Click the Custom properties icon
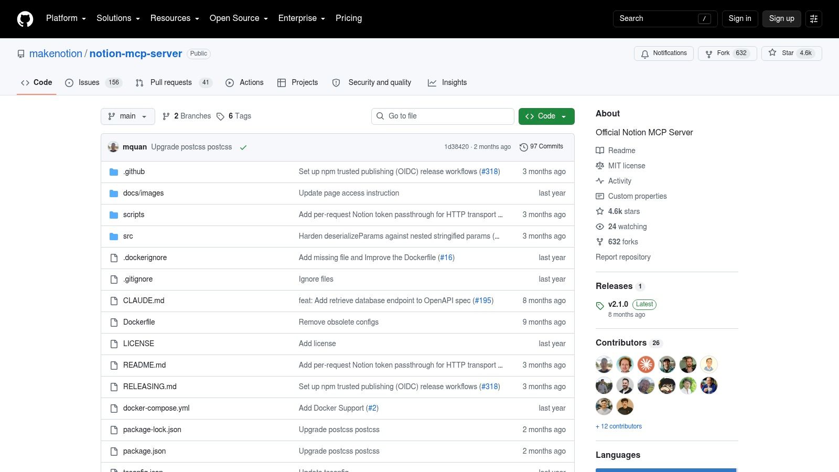This screenshot has height=472, width=839. 600,196
